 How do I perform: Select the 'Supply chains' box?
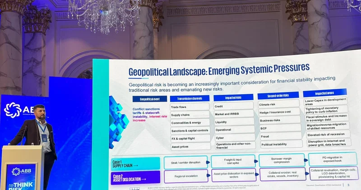coord(190,115)
